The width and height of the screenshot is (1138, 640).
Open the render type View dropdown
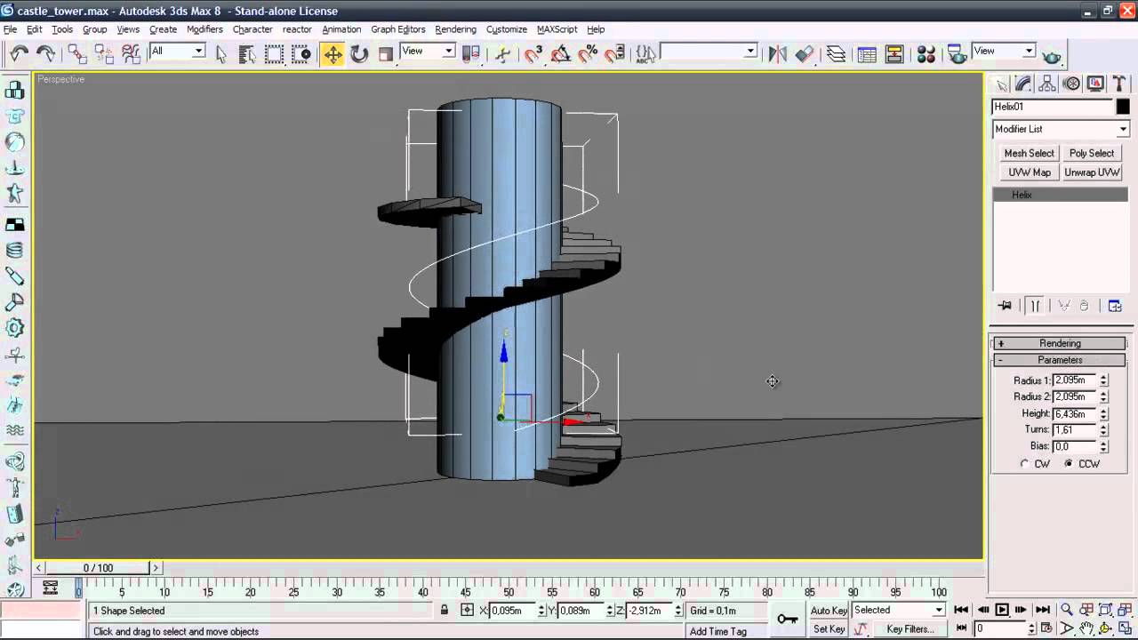(x=1004, y=51)
